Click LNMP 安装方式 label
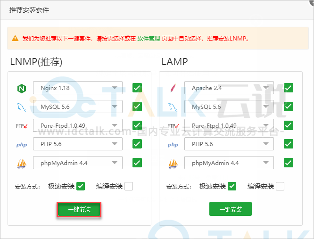 tap(28, 187)
